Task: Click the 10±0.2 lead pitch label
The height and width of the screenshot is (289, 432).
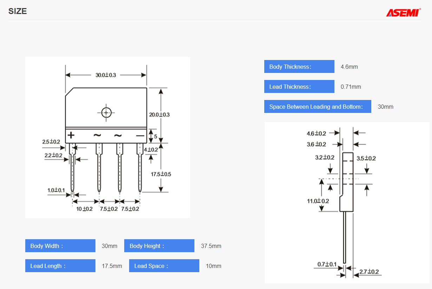Action: point(85,209)
